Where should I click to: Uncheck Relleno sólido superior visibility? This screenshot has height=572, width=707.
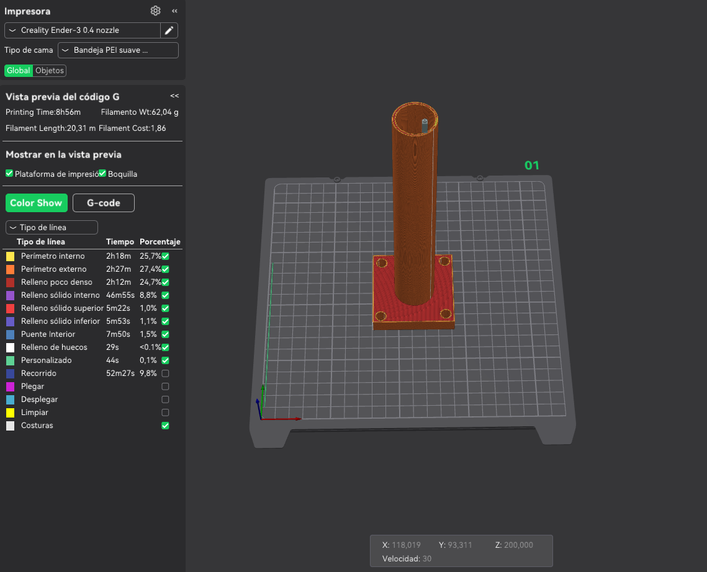click(166, 308)
